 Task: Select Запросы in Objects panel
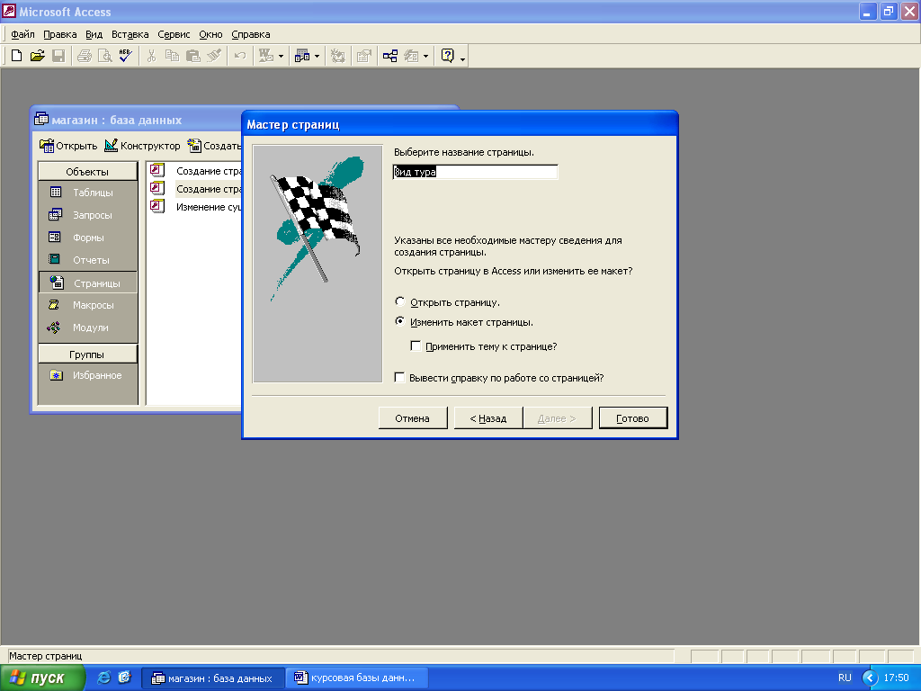pos(88,215)
